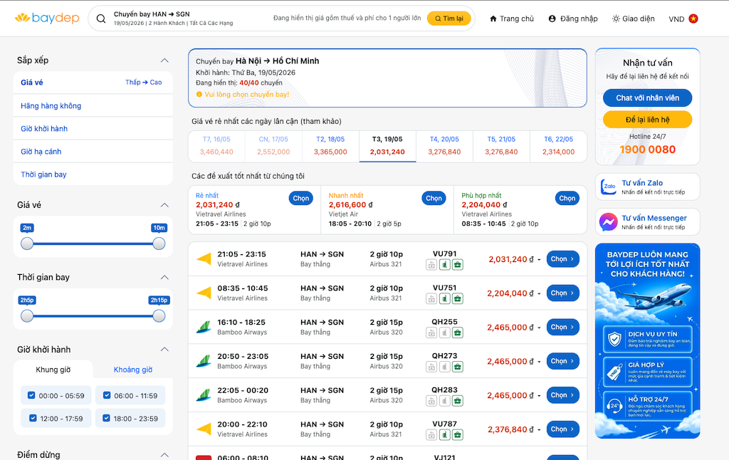Switch to the Khoảng giờ tab

coord(133,370)
